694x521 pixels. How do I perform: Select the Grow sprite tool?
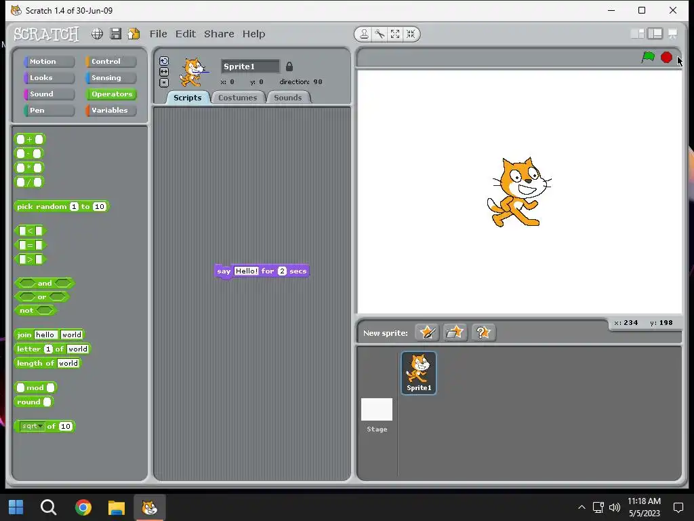(x=395, y=34)
